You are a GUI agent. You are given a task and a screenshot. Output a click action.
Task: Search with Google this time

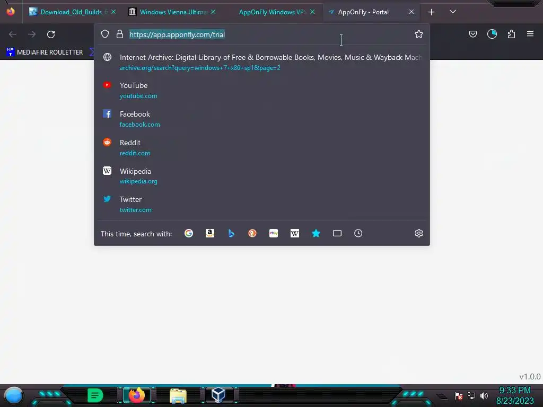[189, 233]
